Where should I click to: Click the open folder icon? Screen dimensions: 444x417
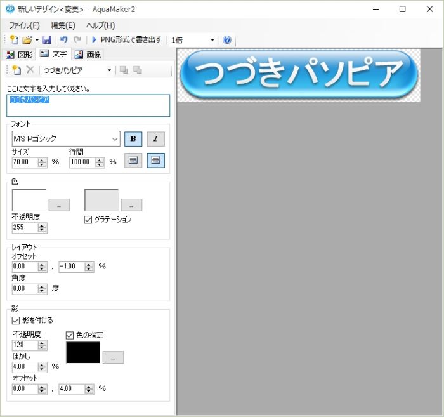[27, 40]
